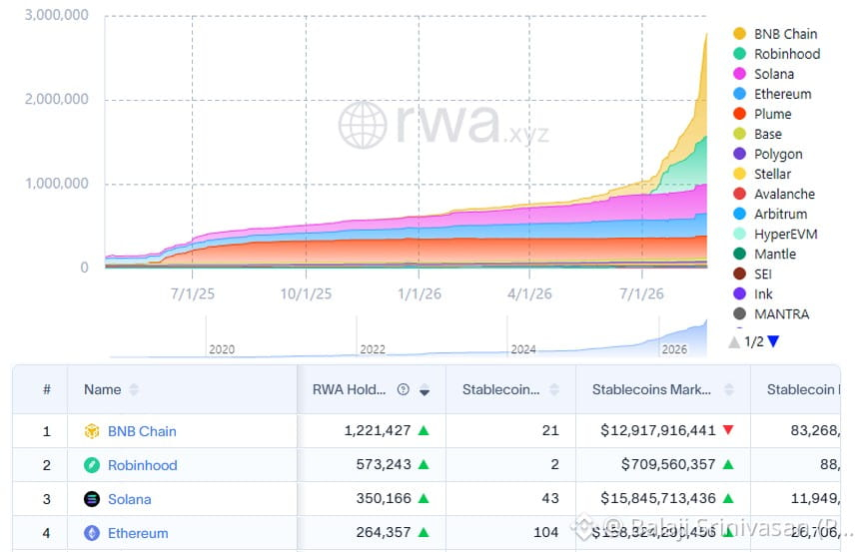This screenshot has height=552, width=861.
Task: Click the 10/1/25 x-axis label
Action: click(306, 294)
